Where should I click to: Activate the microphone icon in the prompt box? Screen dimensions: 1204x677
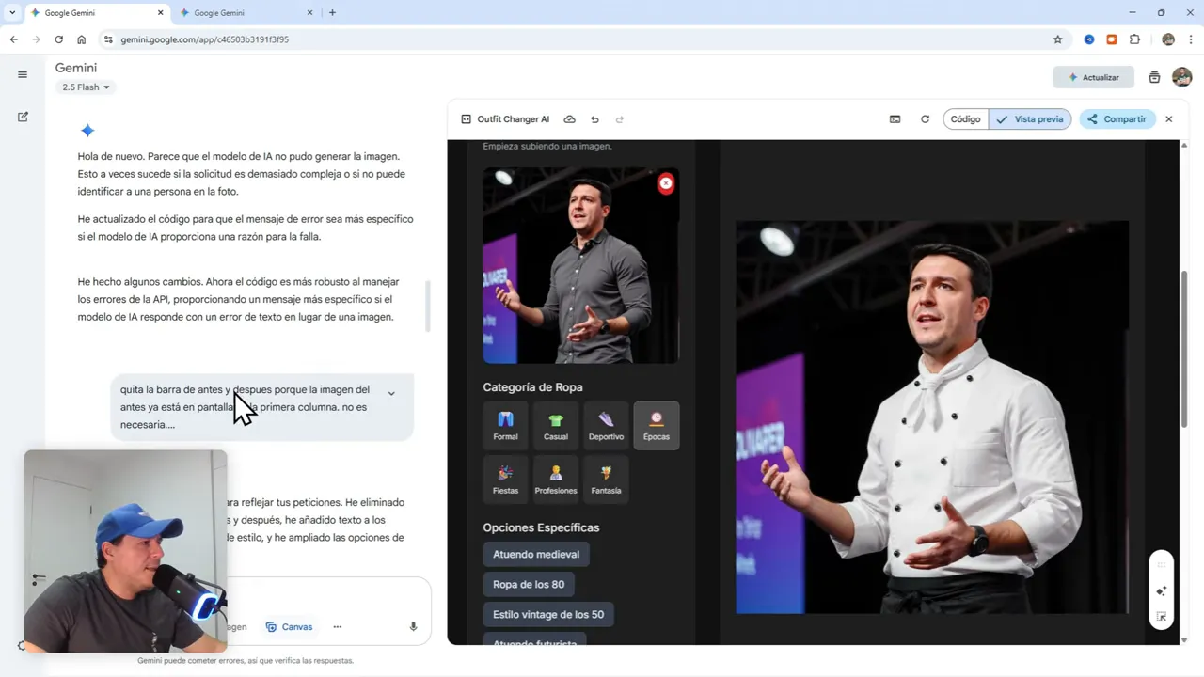coord(412,626)
